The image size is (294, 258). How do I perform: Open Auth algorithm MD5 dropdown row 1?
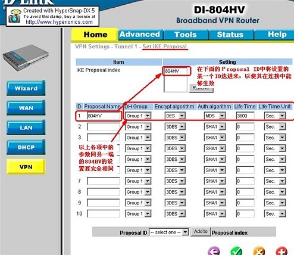tap(215, 116)
